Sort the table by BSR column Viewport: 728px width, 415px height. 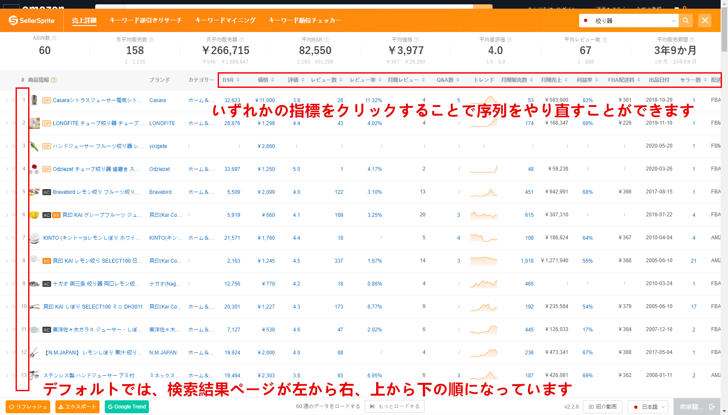[231, 80]
